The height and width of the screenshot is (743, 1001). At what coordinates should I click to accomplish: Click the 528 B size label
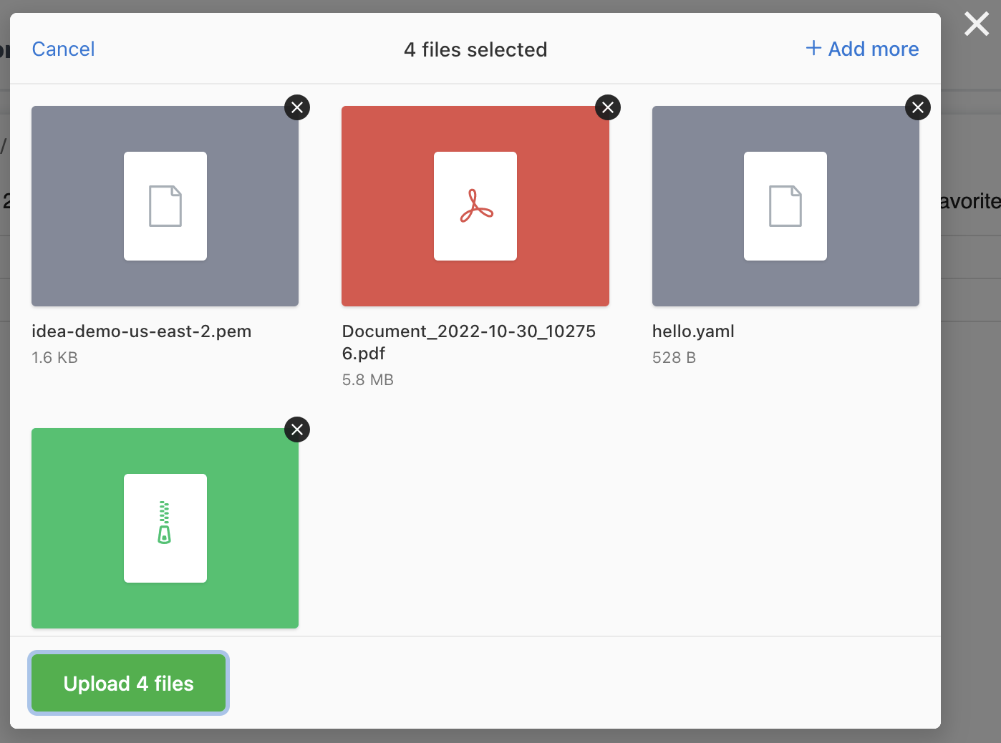coord(674,357)
